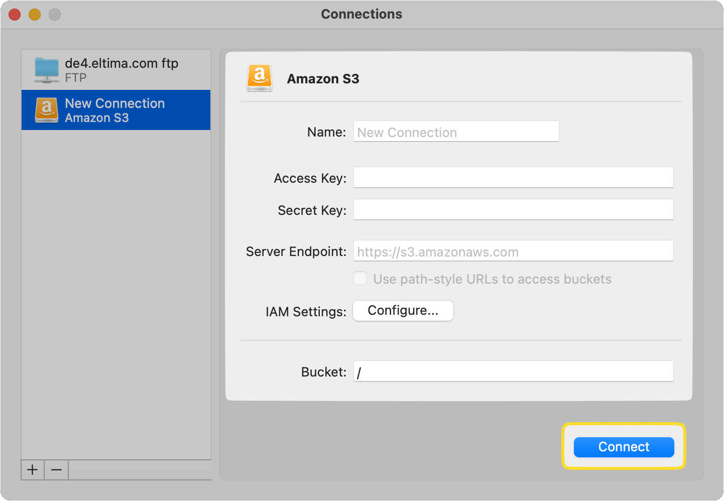Close the Connections window
Image resolution: width=724 pixels, height=501 pixels.
click(14, 14)
